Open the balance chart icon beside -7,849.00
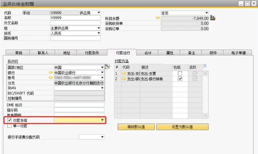Viewport: 258px width, 154px height. point(213,18)
